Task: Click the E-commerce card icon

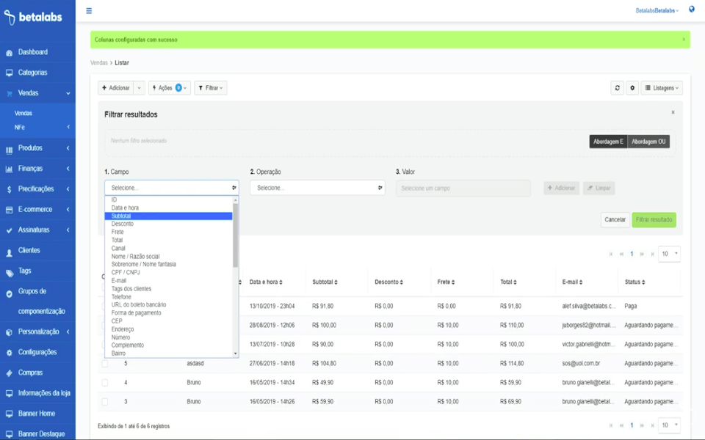Action: pos(9,210)
